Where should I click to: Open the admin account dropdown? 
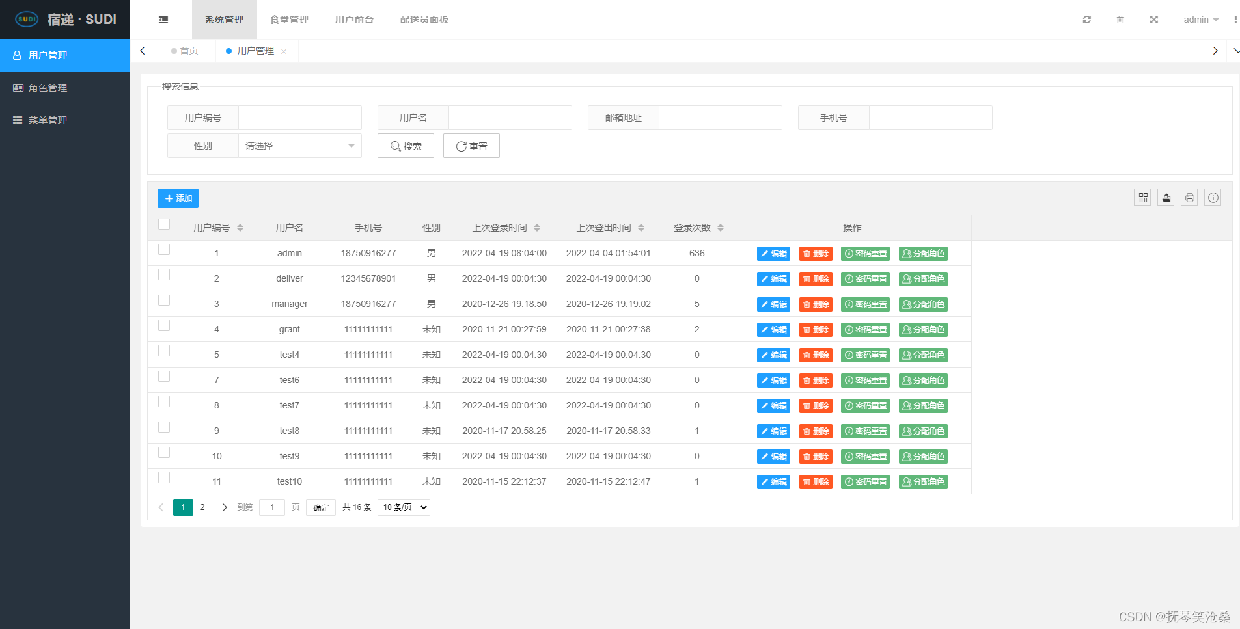click(1201, 20)
